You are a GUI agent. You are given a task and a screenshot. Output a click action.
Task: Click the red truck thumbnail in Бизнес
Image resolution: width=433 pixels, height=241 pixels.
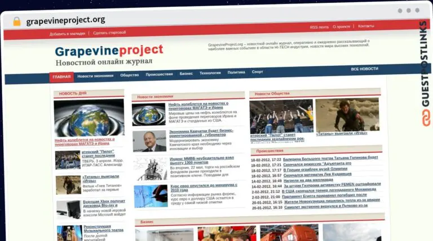(289, 233)
